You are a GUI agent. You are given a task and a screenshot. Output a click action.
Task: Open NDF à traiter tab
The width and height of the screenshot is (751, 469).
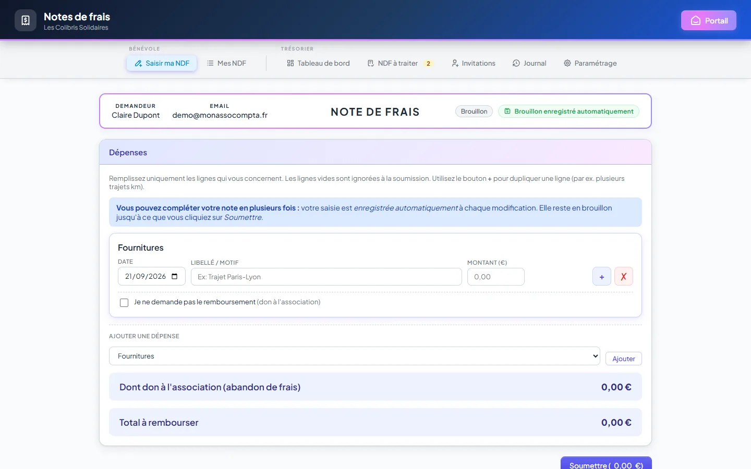[x=400, y=63]
